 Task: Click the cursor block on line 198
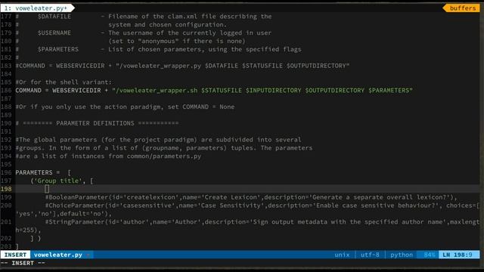[47, 189]
